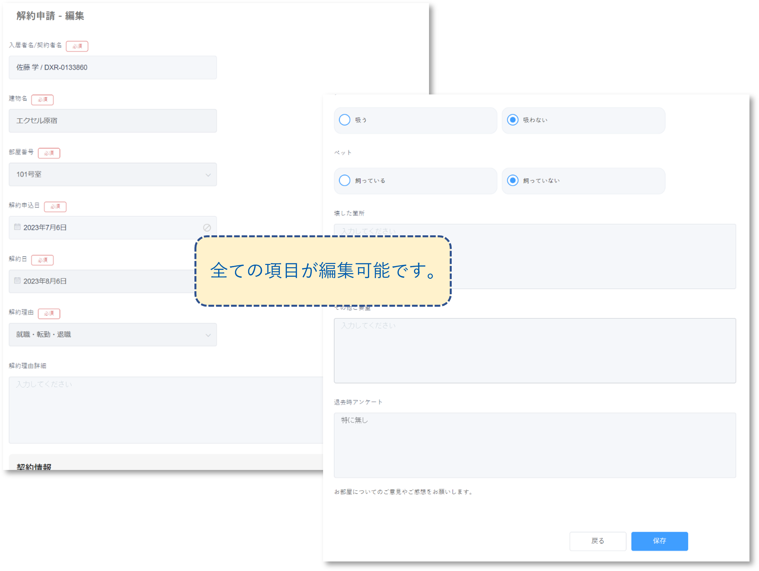The width and height of the screenshot is (759, 571).
Task: Click the 建物名 field showing エクセル原宿
Action: coord(113,120)
